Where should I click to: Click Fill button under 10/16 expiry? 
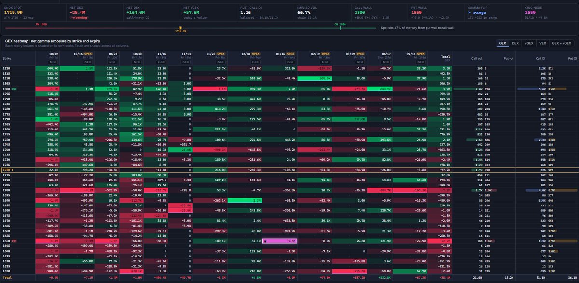tap(87, 62)
